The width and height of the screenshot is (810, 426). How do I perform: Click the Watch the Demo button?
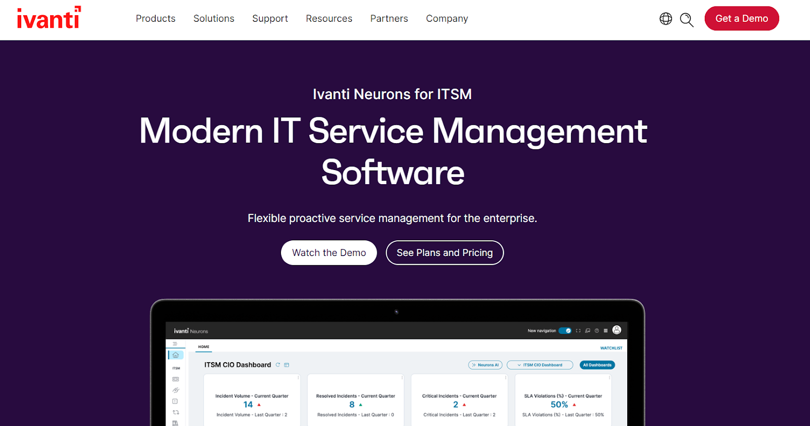(329, 252)
